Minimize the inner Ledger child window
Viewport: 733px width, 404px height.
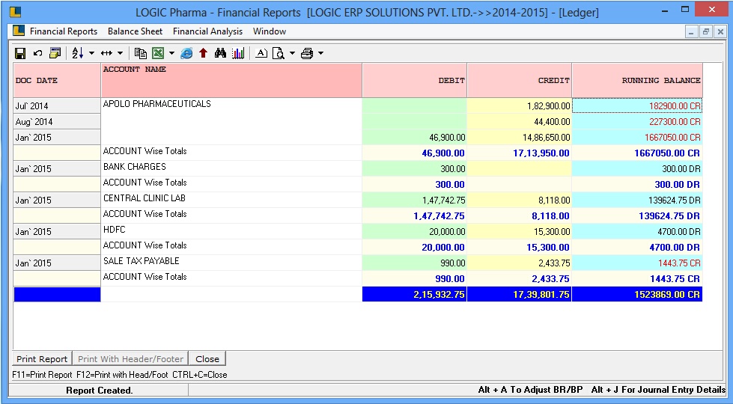click(691, 31)
